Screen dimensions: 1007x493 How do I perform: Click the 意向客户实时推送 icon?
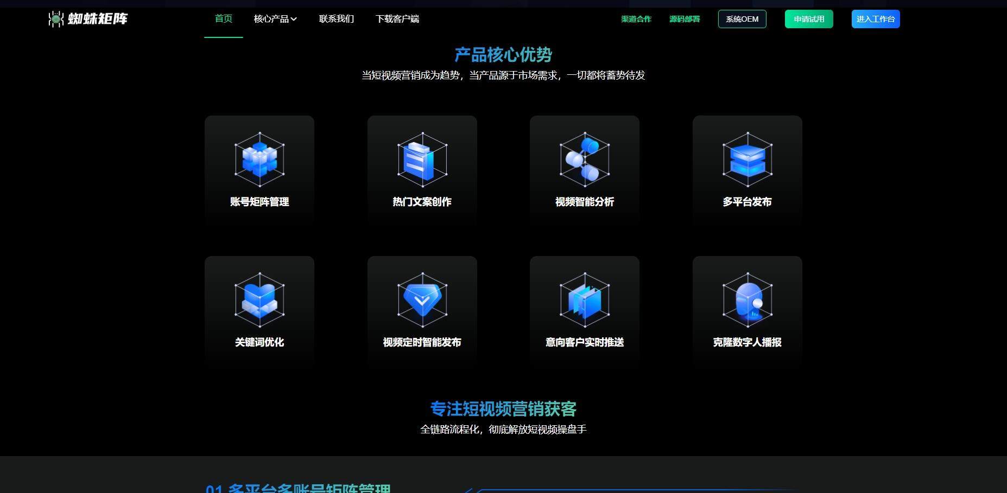tap(584, 300)
